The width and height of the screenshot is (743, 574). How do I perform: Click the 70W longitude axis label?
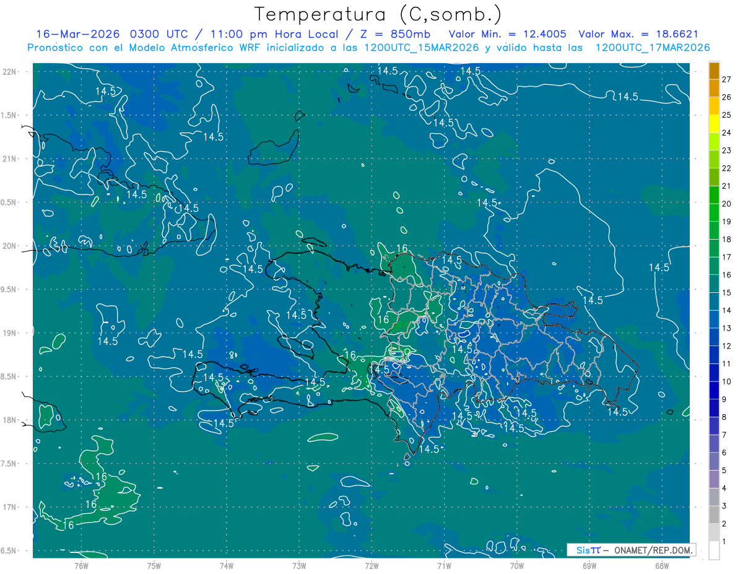[x=517, y=566]
